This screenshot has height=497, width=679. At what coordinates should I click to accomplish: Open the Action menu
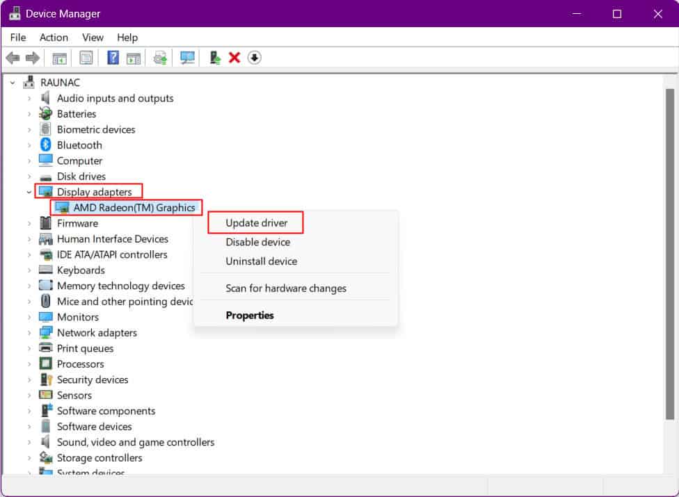(54, 38)
